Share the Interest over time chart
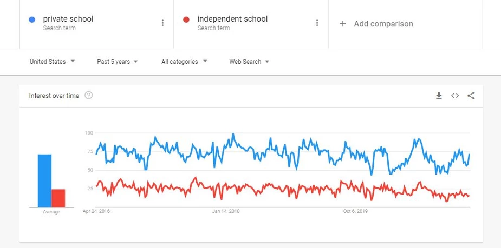Image resolution: width=501 pixels, height=248 pixels. coord(471,96)
